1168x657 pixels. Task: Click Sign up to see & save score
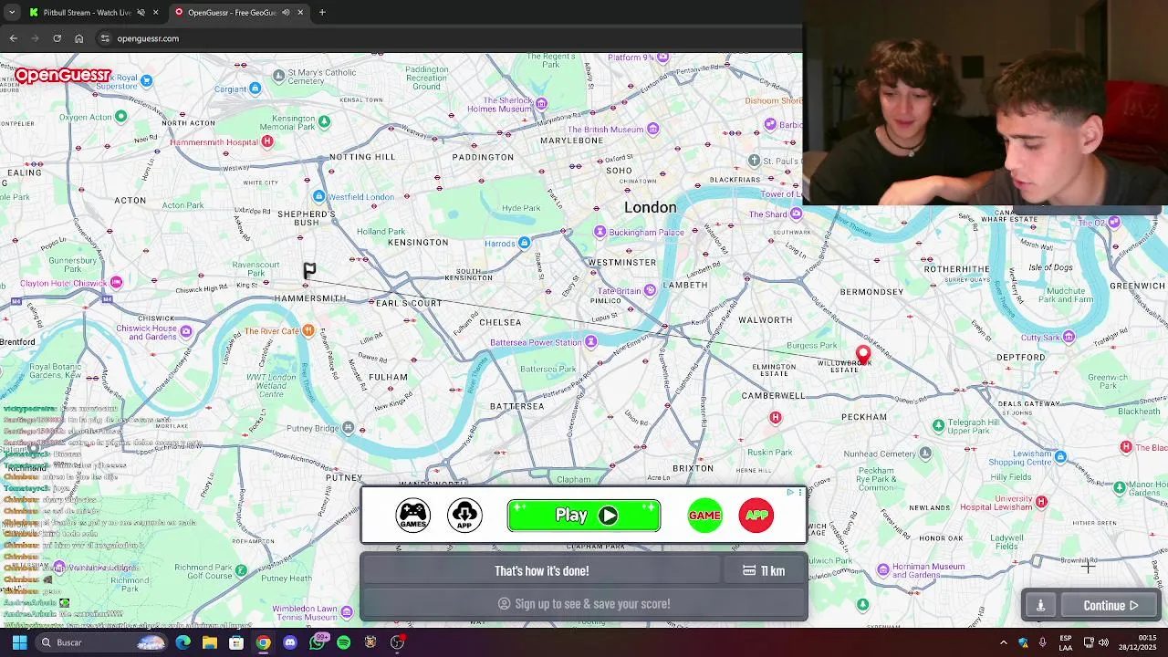point(584,604)
